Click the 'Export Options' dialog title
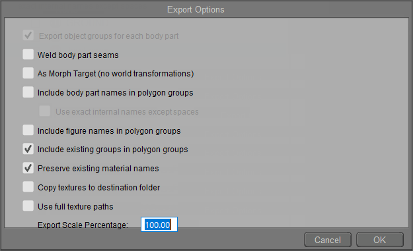The width and height of the screenshot is (413, 251). point(196,10)
